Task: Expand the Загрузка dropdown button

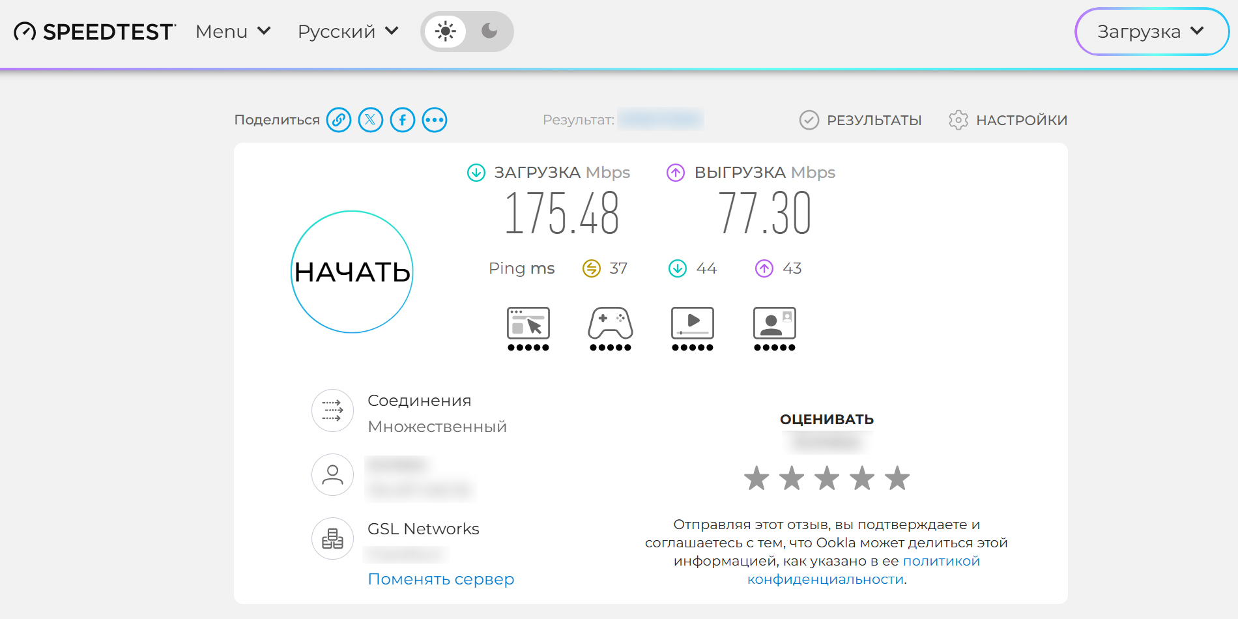Action: tap(1152, 31)
